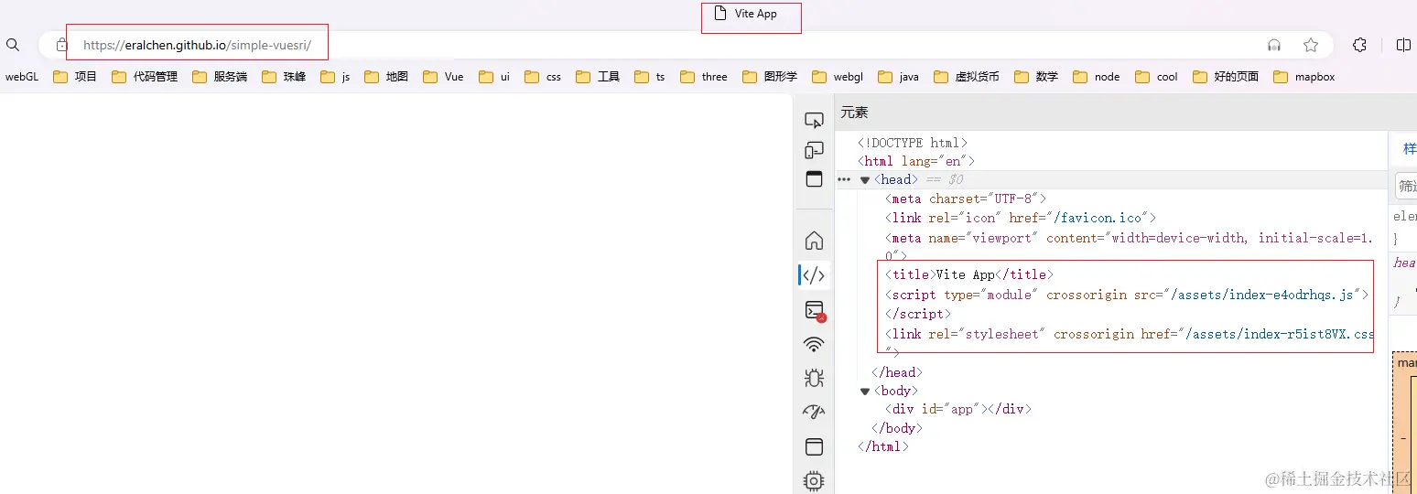1417x494 pixels.
Task: Open the Memory tool chip icon
Action: [814, 480]
